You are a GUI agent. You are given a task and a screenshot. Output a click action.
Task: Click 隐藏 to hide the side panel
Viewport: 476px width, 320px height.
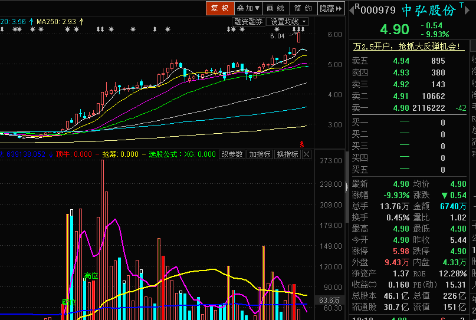coord(330,8)
